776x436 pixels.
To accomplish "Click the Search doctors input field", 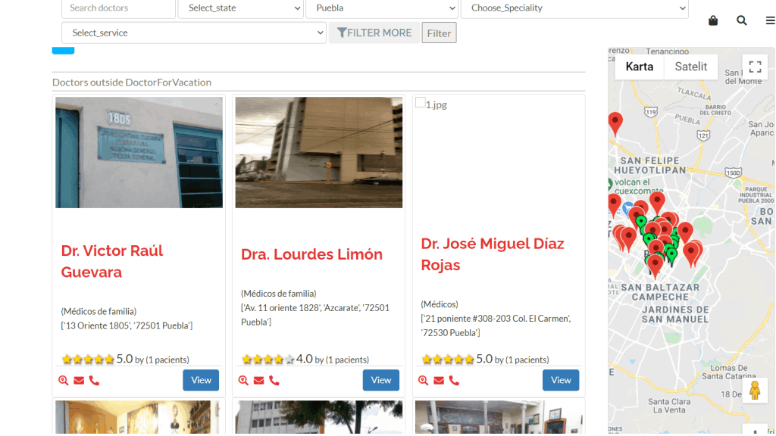I will 118,8.
